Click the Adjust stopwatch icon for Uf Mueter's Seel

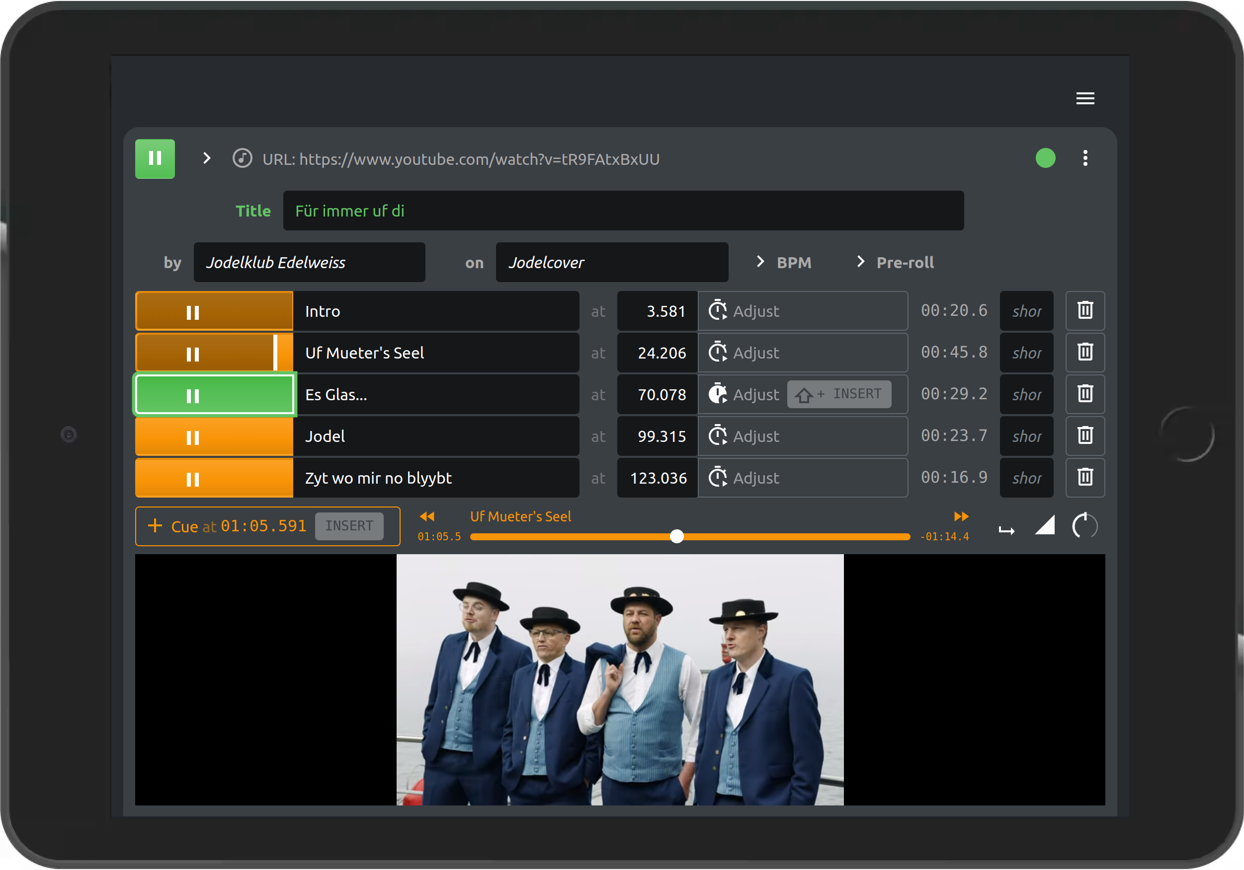point(718,353)
